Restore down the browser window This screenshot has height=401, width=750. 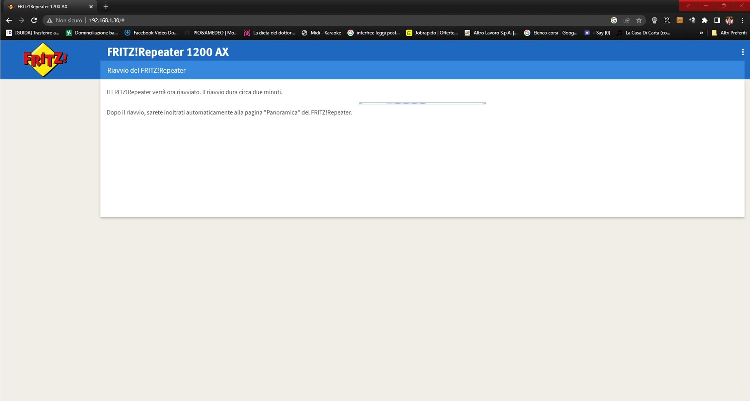724,6
